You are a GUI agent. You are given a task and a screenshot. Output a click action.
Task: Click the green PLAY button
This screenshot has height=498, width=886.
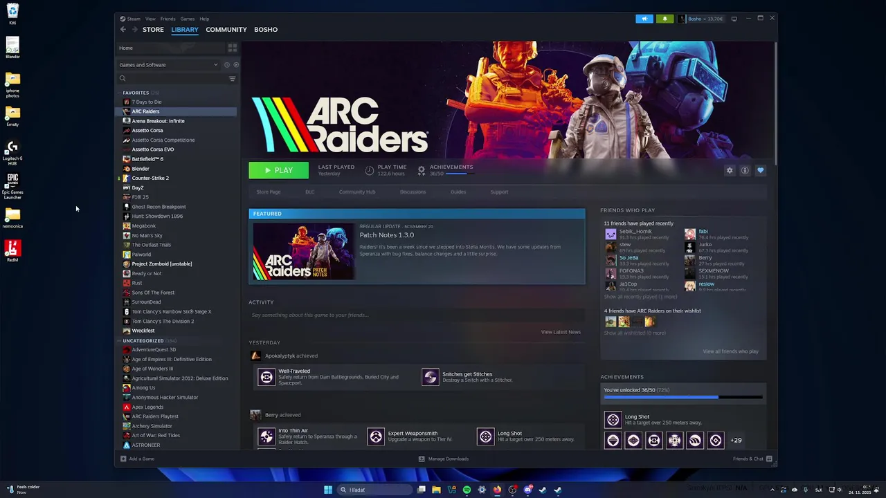279,170
